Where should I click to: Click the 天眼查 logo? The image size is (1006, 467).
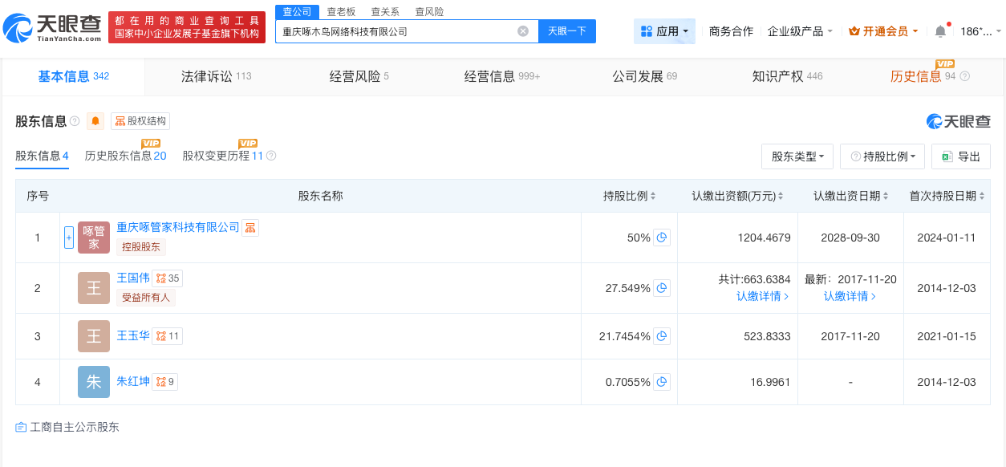pyautogui.click(x=53, y=25)
